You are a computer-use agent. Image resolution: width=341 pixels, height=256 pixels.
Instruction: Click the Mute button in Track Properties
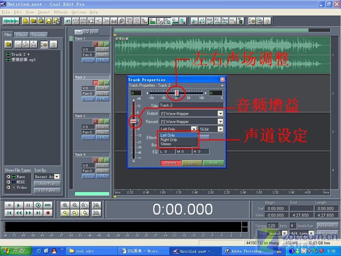coord(214,163)
